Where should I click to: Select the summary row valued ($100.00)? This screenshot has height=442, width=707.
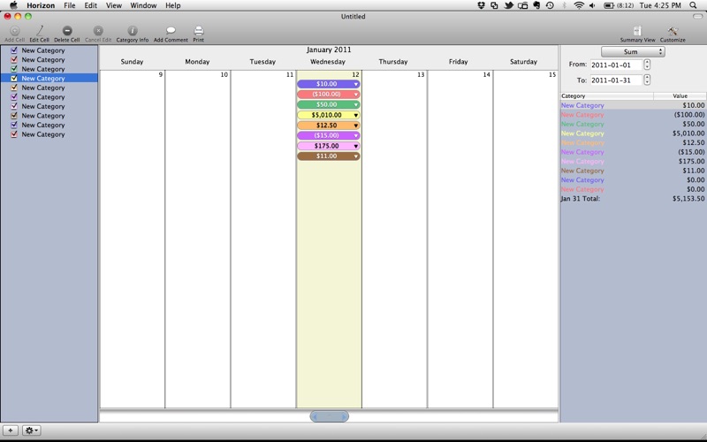633,115
